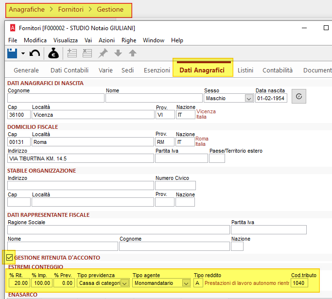Click the Anagrafiche breadcrumb link
The width and height of the screenshot is (332, 299).
pos(27,9)
